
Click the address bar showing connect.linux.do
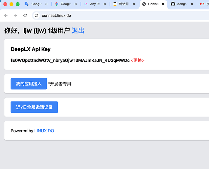(x=120, y=16)
